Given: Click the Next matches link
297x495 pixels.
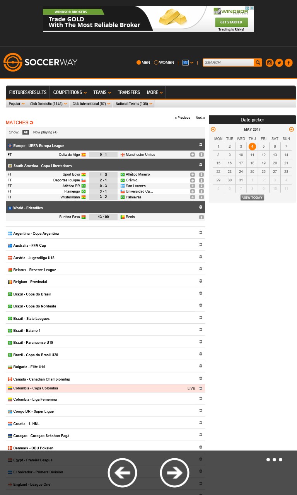Looking at the screenshot, I should 200,118.
